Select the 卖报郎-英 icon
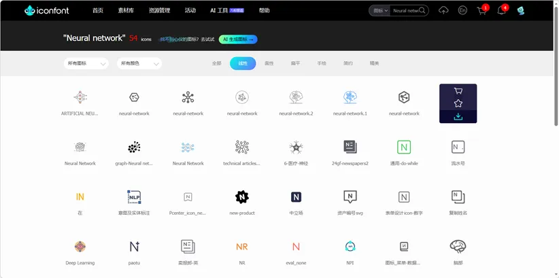The height and width of the screenshot is (278, 559). pyautogui.click(x=188, y=247)
